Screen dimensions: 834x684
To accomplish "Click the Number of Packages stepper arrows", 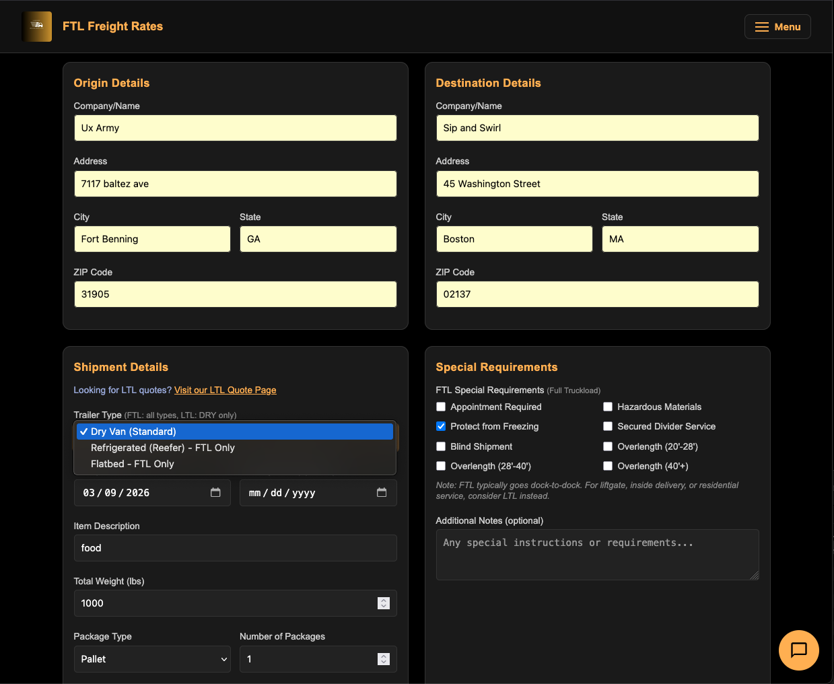I will (x=384, y=659).
